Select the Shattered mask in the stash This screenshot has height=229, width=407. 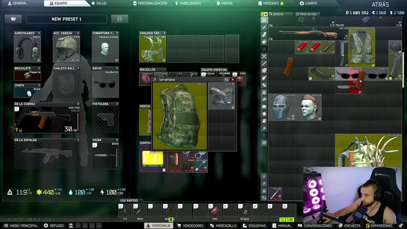[282, 107]
